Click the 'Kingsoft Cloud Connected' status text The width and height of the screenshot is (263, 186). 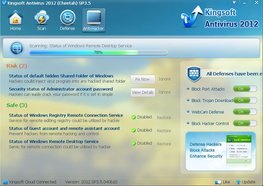33,182
